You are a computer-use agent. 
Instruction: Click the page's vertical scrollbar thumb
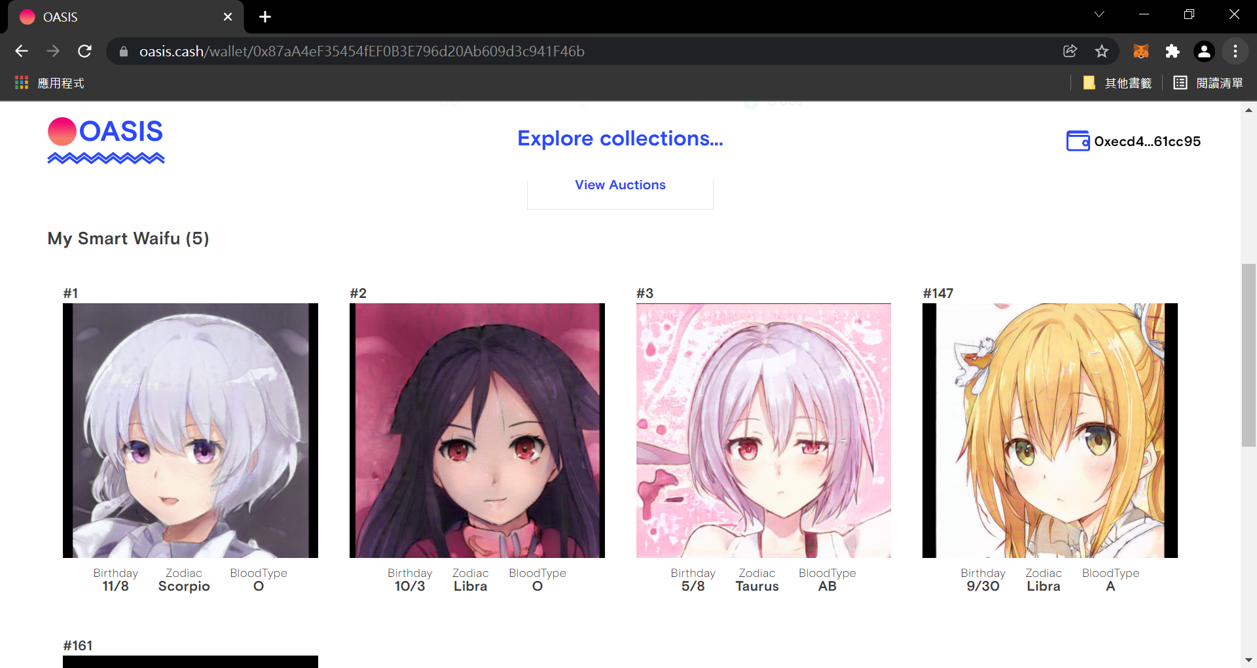1248,355
